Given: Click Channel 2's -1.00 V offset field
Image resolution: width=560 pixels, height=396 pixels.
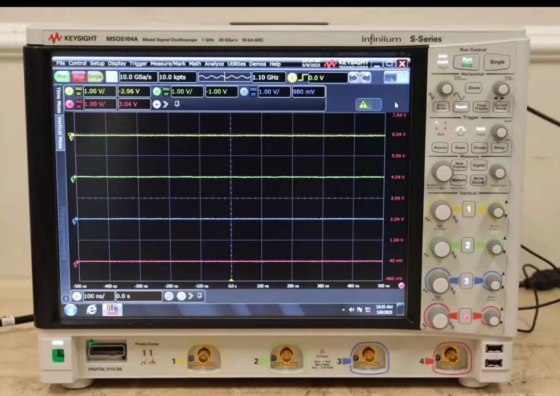Looking at the screenshot, I should 221,92.
